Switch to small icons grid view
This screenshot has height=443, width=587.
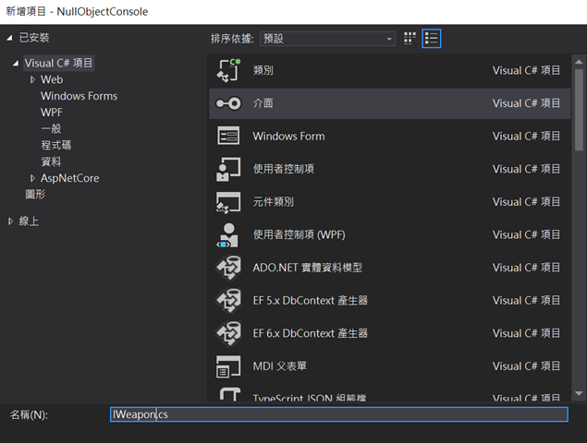click(x=410, y=38)
